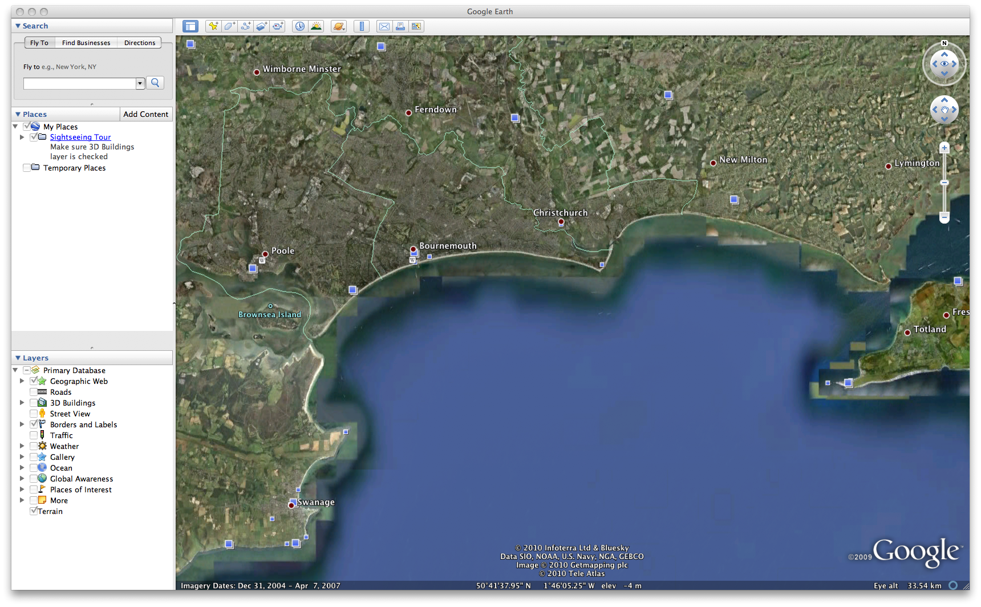Toggle sunlight across the landscape

(x=316, y=26)
